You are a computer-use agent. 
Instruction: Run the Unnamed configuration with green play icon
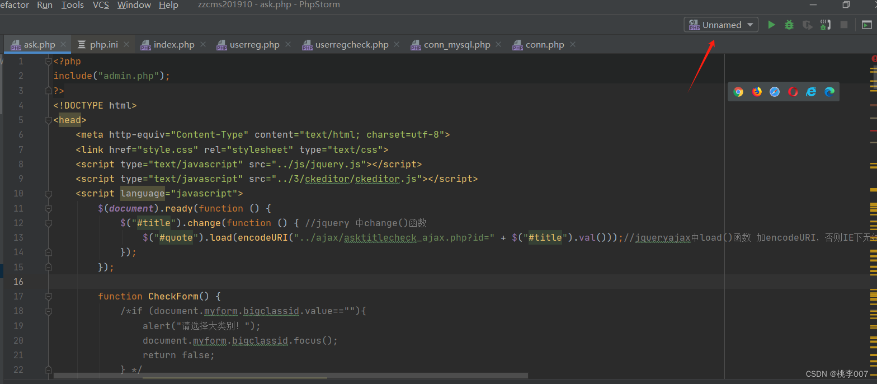click(x=771, y=25)
